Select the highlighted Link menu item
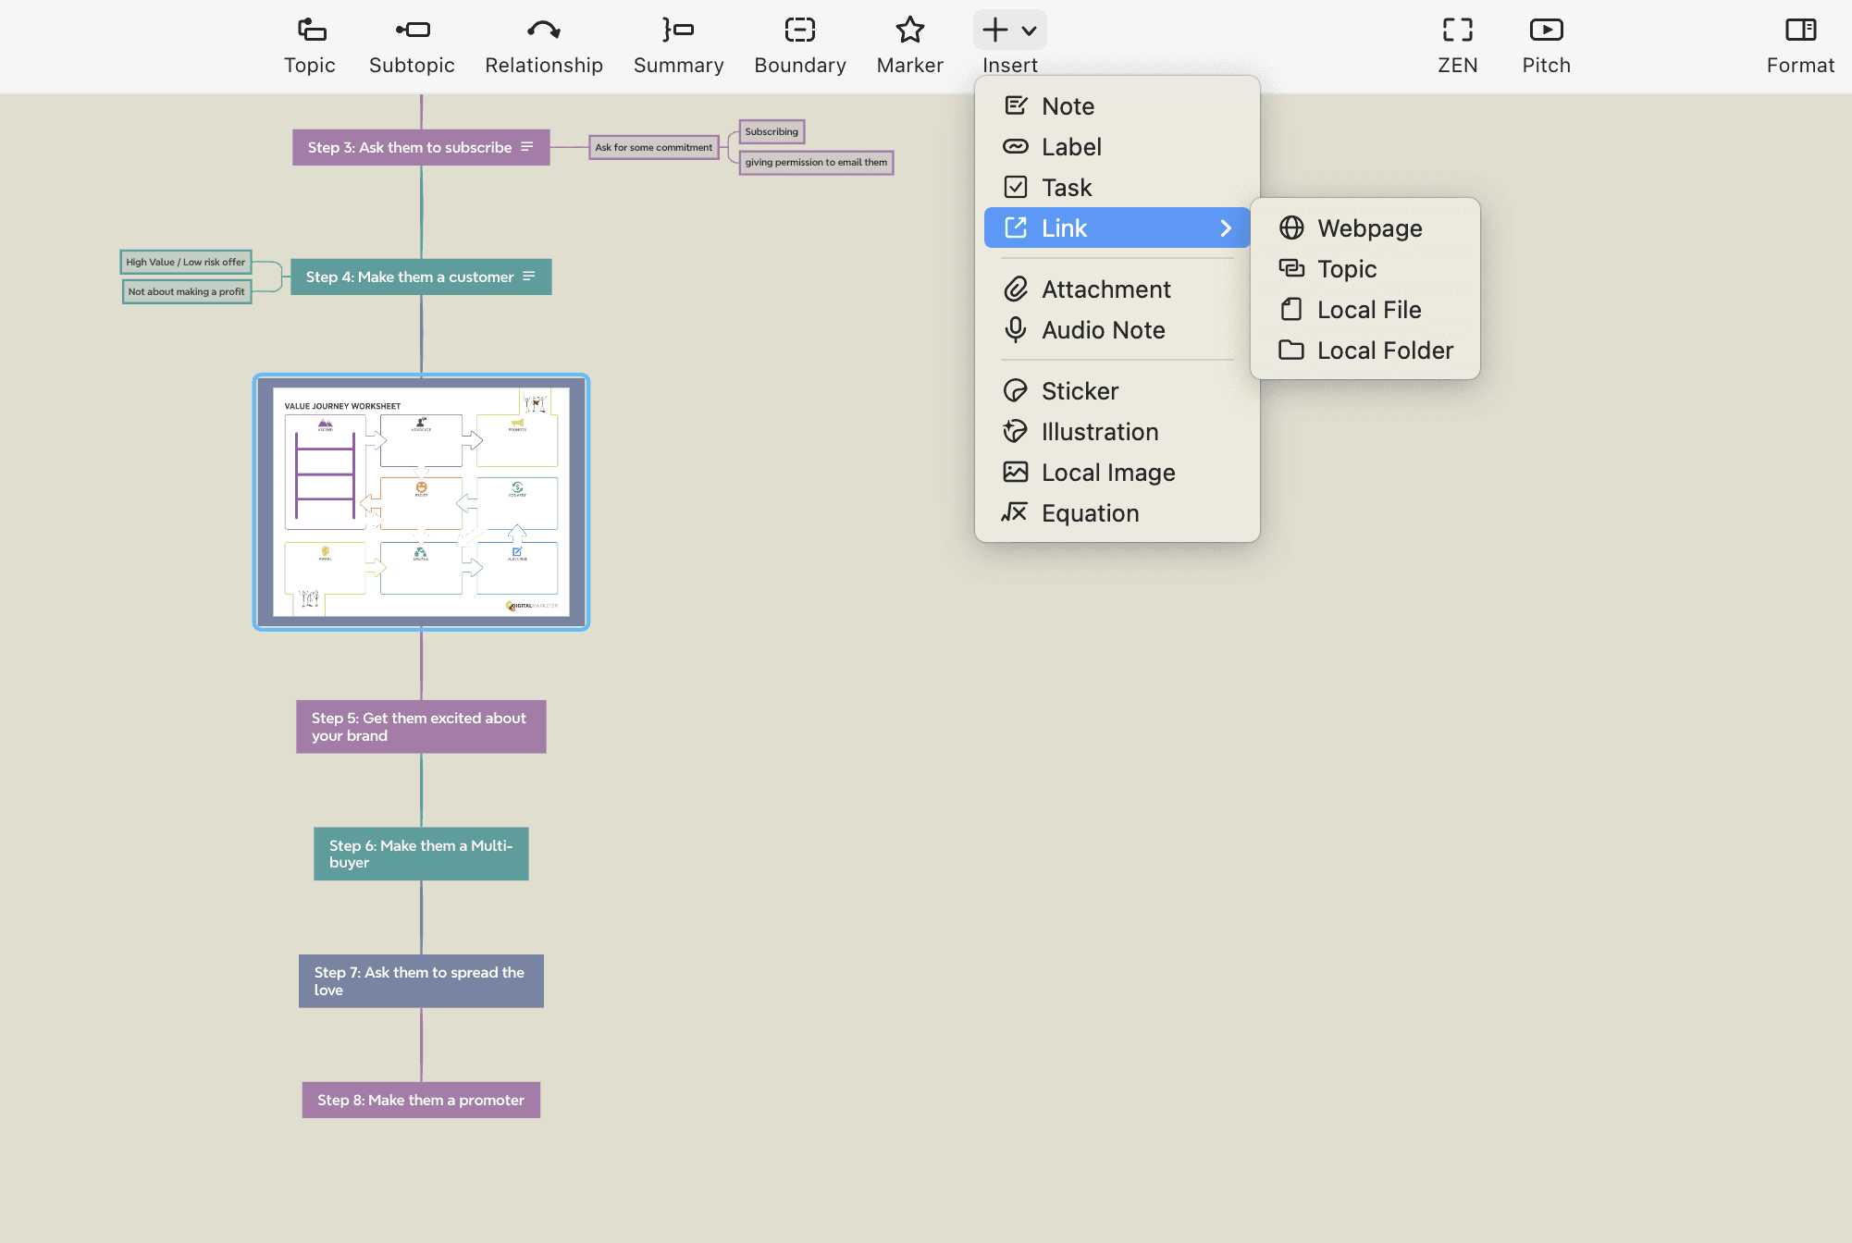 click(x=1117, y=228)
